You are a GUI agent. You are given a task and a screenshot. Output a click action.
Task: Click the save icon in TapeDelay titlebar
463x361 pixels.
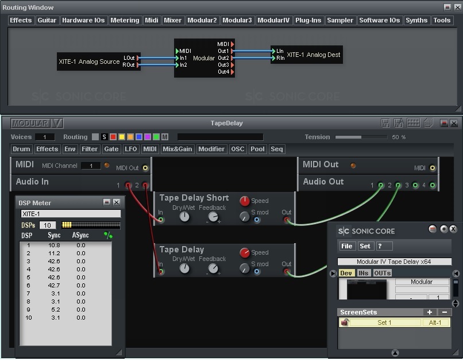coord(385,124)
